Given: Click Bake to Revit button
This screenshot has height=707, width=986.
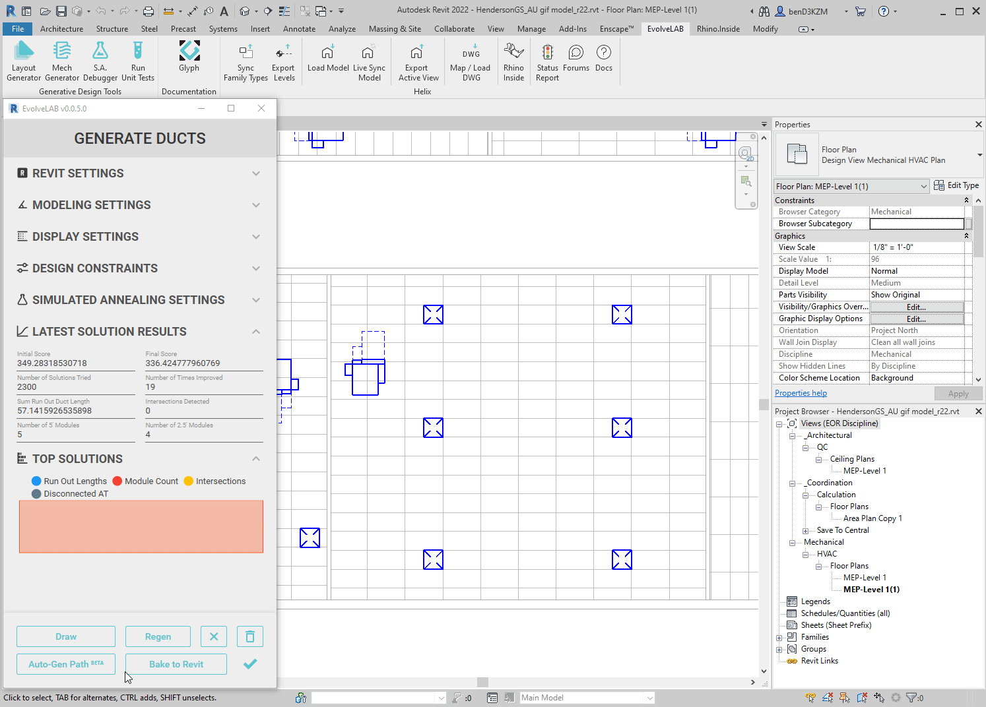Looking at the screenshot, I should (x=176, y=664).
